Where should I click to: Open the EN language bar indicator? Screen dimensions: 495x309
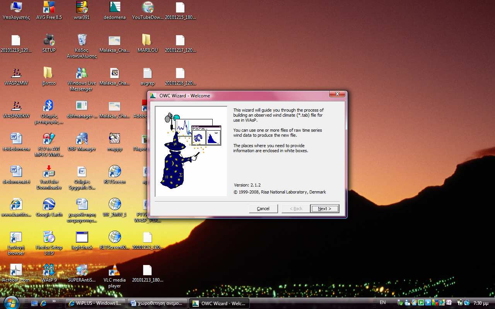pos(382,302)
